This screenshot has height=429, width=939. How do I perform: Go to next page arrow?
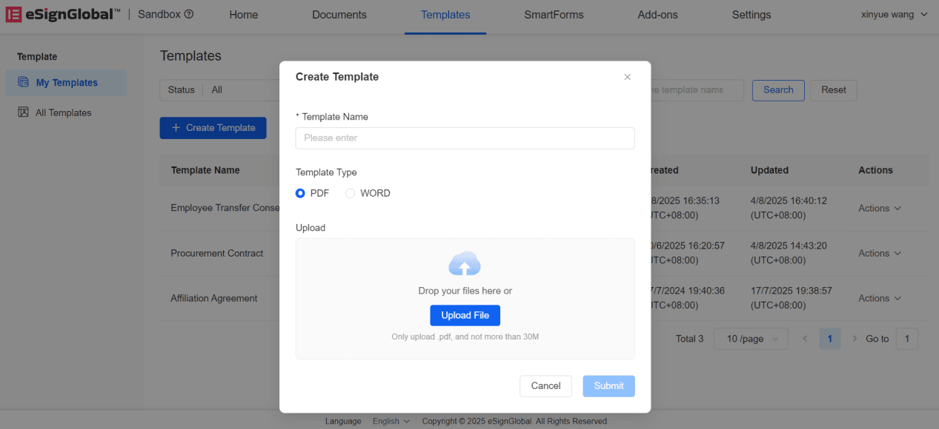coord(855,339)
